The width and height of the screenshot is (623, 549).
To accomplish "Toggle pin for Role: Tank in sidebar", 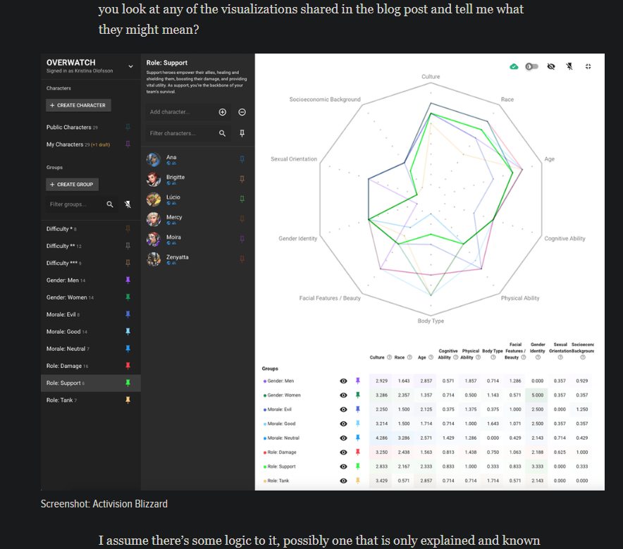I will (x=128, y=400).
